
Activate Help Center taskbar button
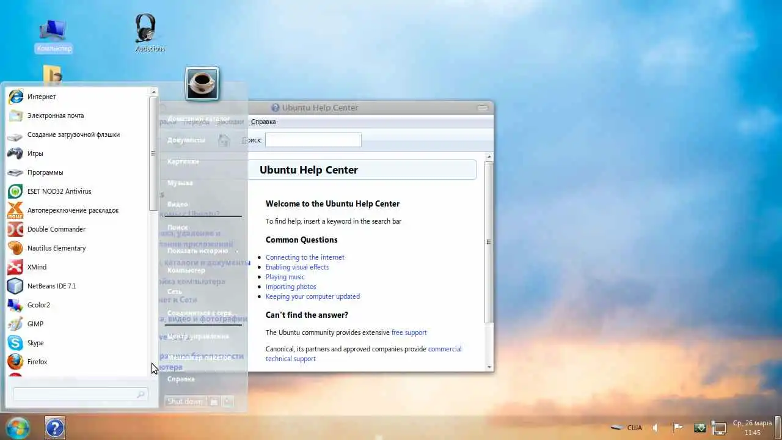click(x=54, y=427)
